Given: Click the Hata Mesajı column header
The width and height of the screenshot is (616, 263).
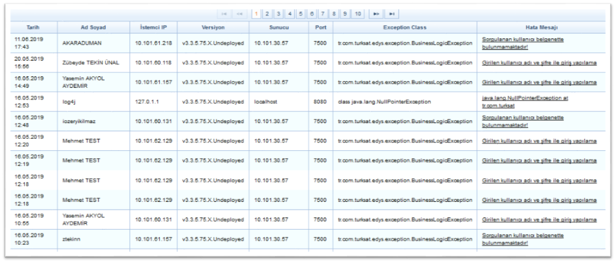Looking at the screenshot, I should click(x=541, y=27).
